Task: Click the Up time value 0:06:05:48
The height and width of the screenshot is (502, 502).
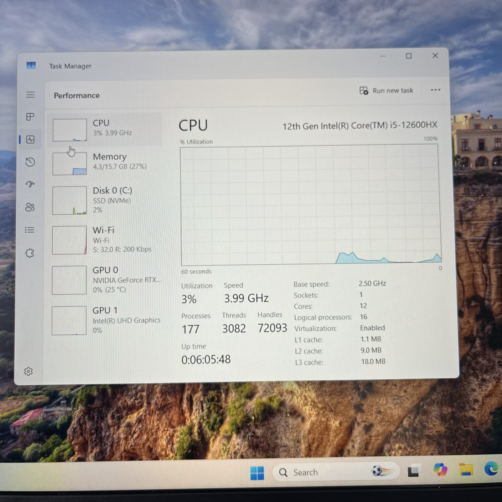Action: coord(206,360)
